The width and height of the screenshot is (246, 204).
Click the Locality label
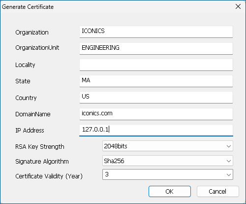coord(25,65)
